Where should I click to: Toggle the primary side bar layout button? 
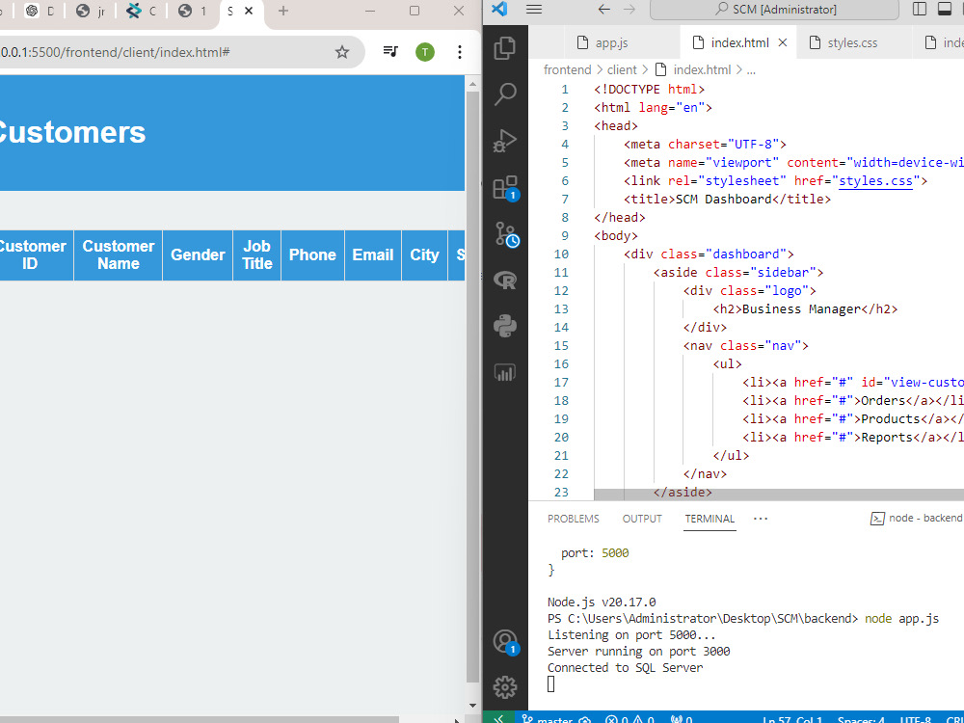[920, 10]
